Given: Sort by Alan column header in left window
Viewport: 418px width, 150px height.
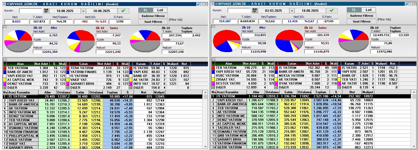Looking at the screenshot, I should [x=20, y=64].
